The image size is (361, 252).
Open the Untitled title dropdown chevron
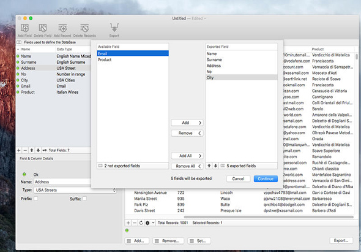[x=205, y=18]
